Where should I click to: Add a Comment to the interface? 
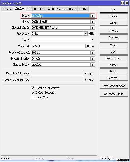pyautogui.click(x=114, y=37)
